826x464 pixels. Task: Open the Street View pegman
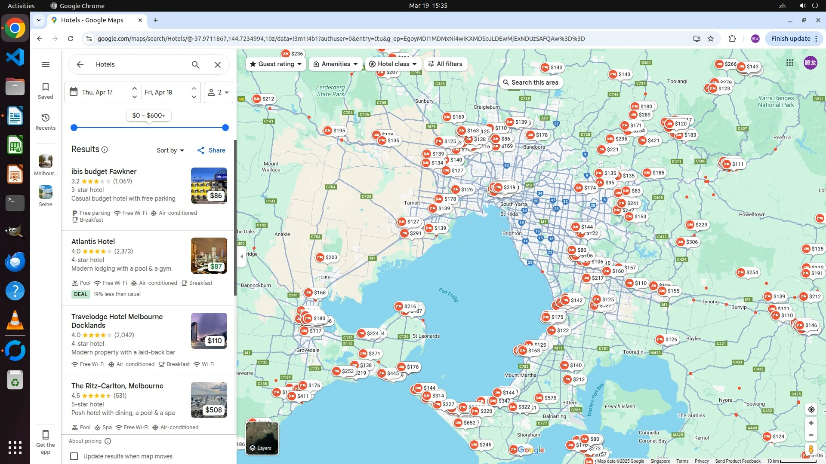click(x=811, y=449)
